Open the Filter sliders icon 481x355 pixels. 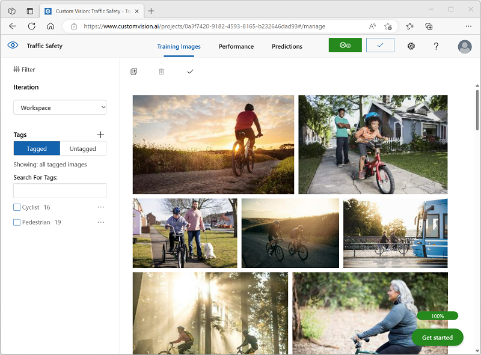tap(16, 69)
